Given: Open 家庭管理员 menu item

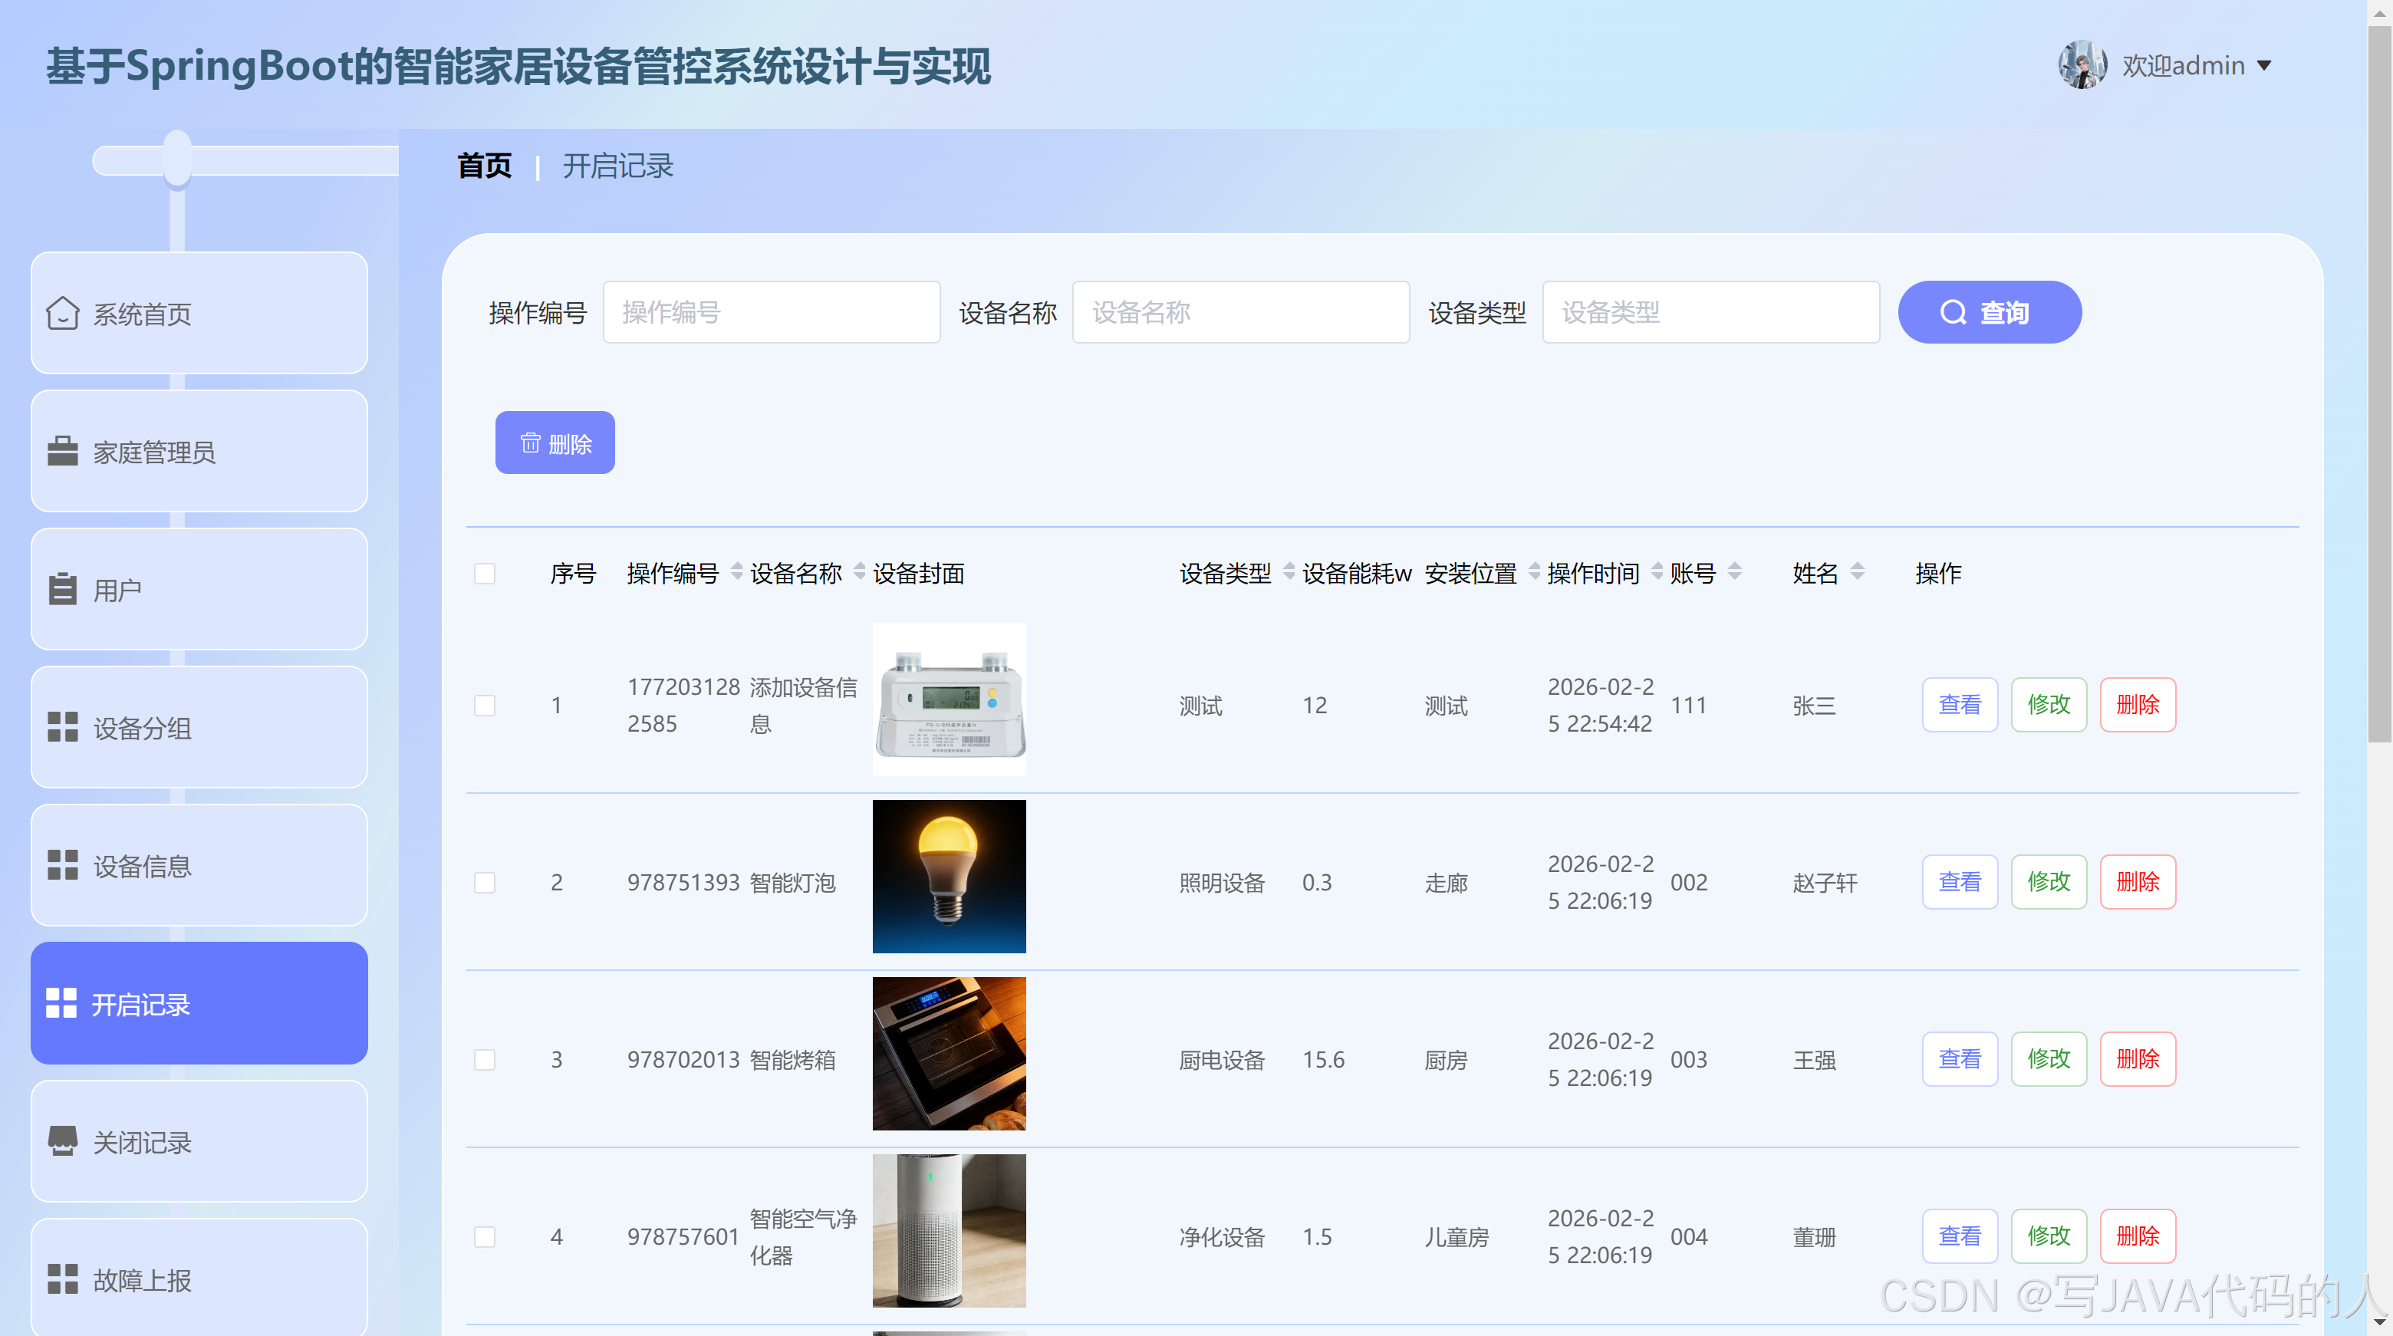Looking at the screenshot, I should [199, 451].
